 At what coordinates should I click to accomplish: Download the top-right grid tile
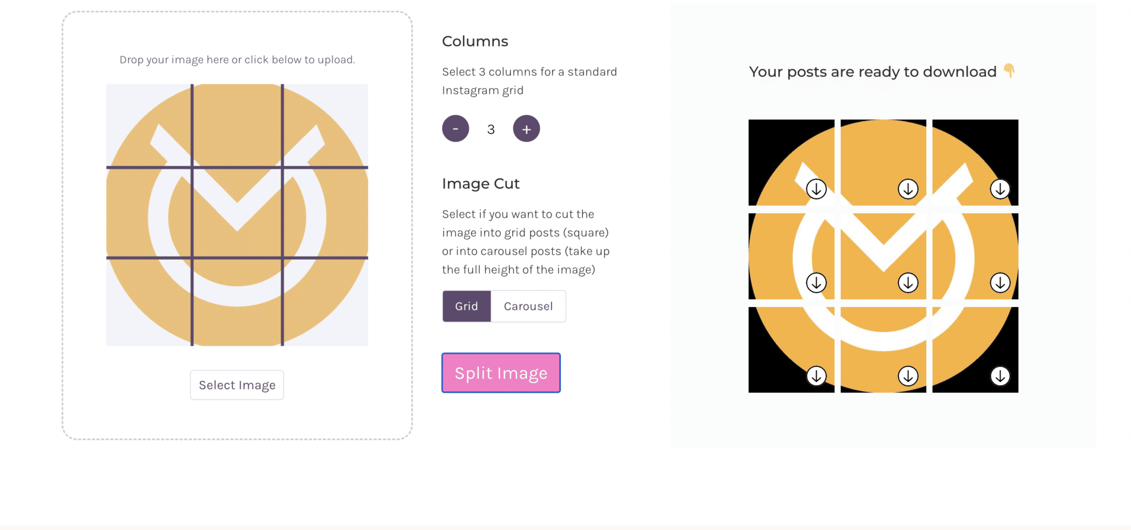pyautogui.click(x=1000, y=189)
